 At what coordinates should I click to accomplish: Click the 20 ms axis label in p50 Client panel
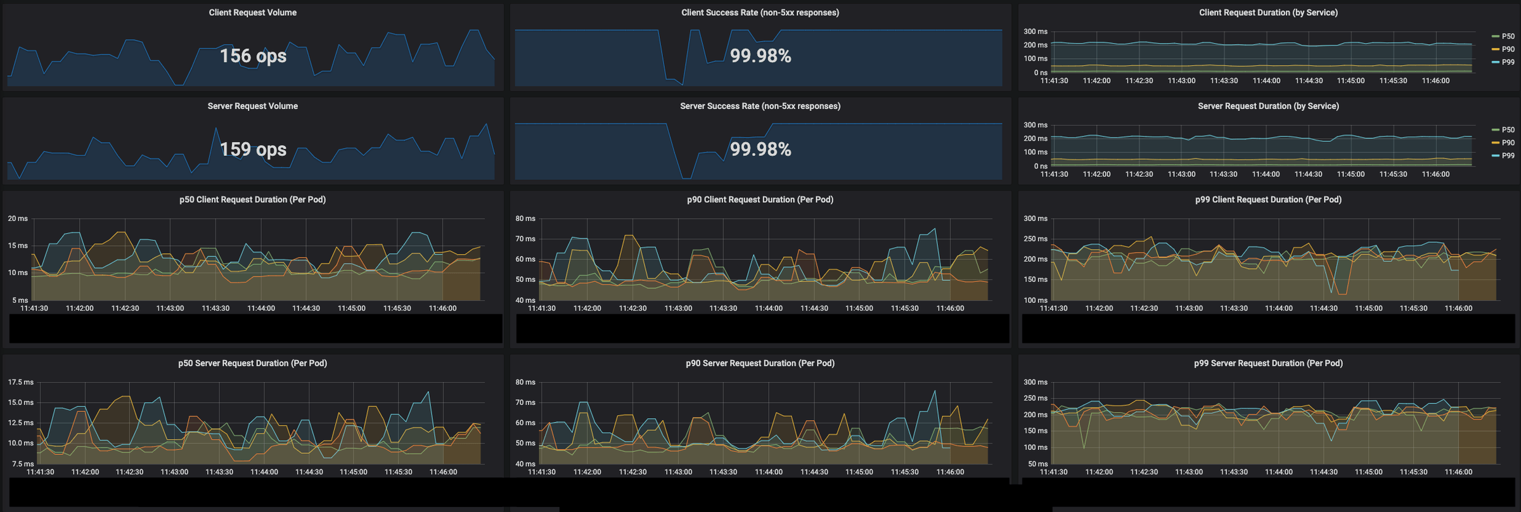pos(18,219)
